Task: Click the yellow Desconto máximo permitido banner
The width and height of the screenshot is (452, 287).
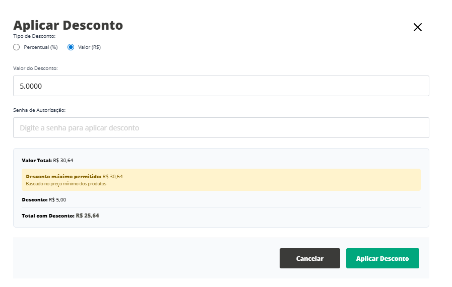Action: (x=221, y=180)
